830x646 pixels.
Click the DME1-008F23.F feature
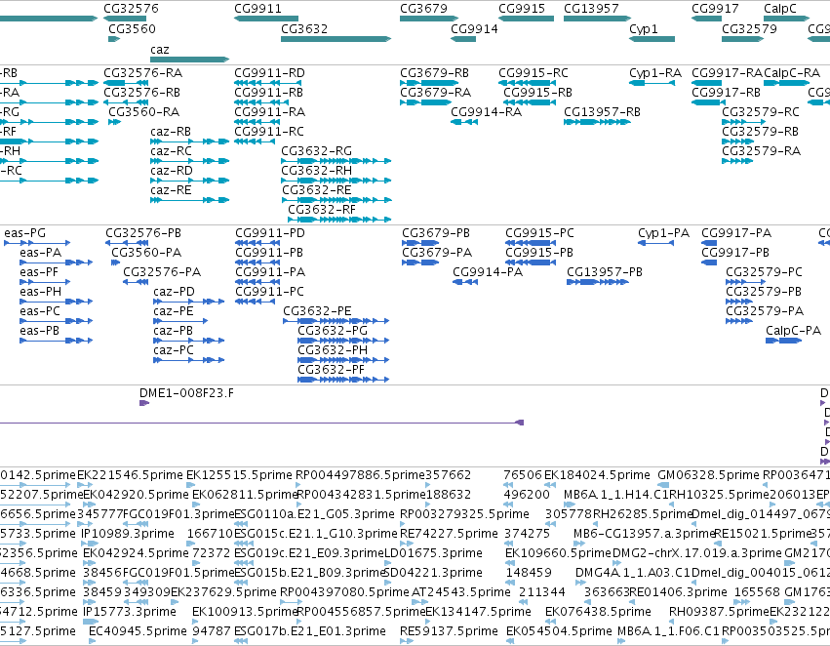[144, 403]
